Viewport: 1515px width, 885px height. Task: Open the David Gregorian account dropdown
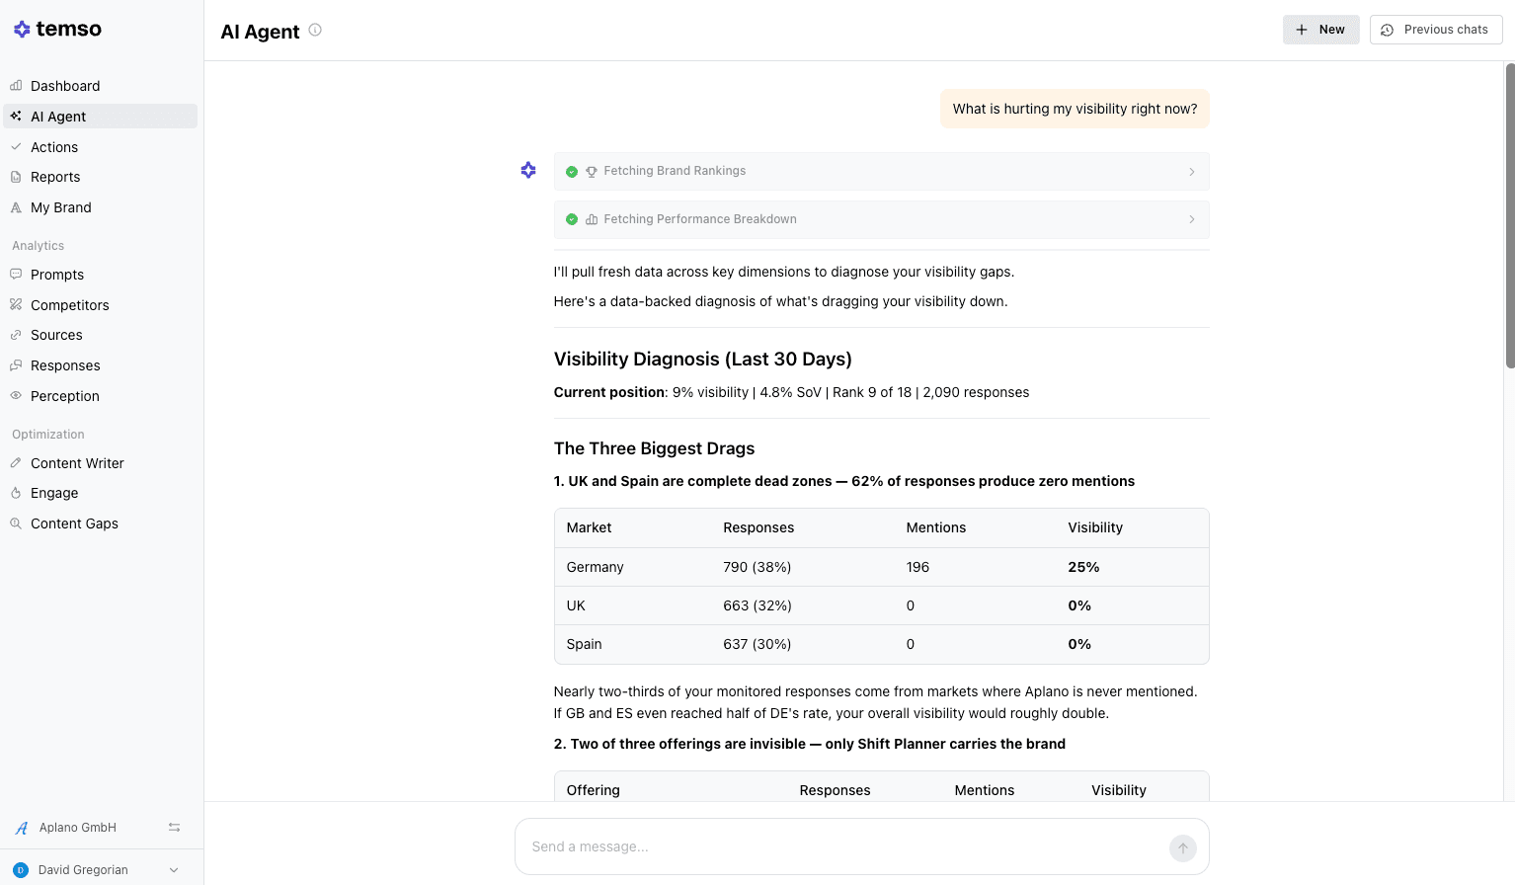174,870
